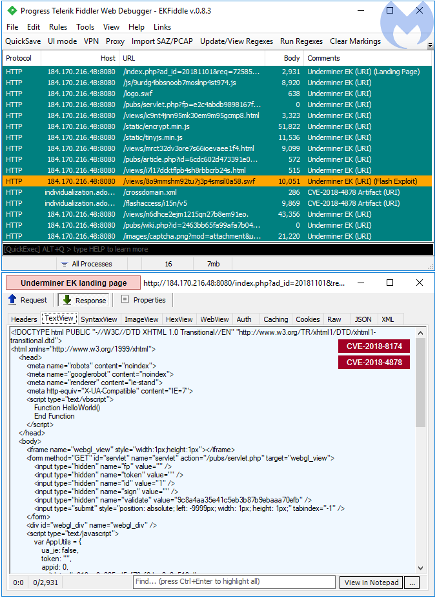The height and width of the screenshot is (598, 437).
Task: Open the toolbar overflow arrow
Action: (x=430, y=45)
